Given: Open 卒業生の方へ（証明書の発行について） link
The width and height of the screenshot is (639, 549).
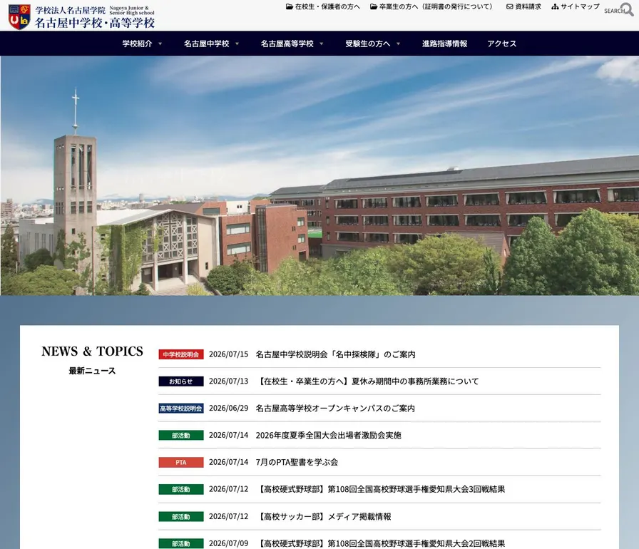Looking at the screenshot, I should [x=436, y=6].
